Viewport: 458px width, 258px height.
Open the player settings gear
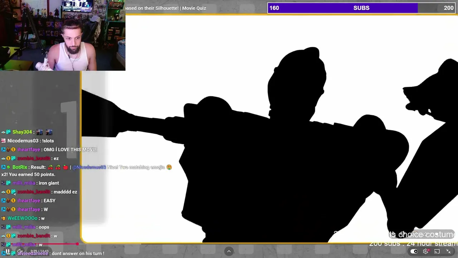(425, 252)
